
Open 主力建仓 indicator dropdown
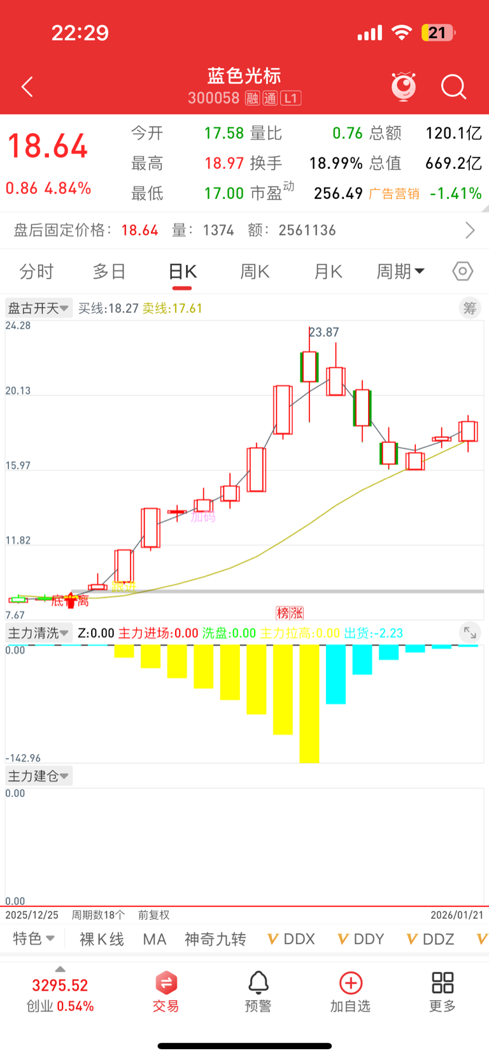click(39, 776)
